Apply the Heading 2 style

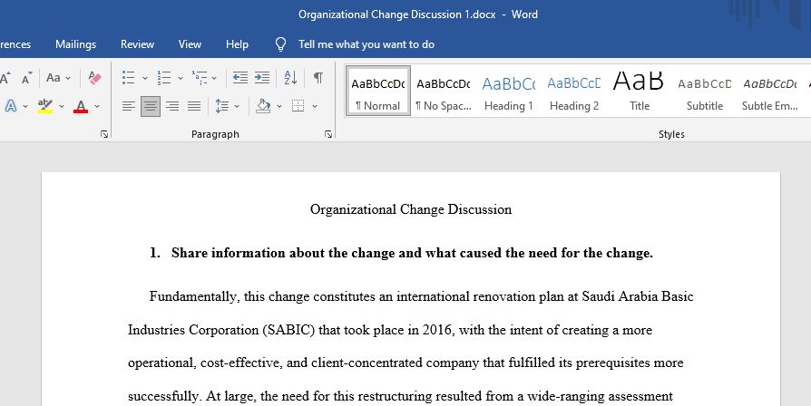click(x=574, y=91)
